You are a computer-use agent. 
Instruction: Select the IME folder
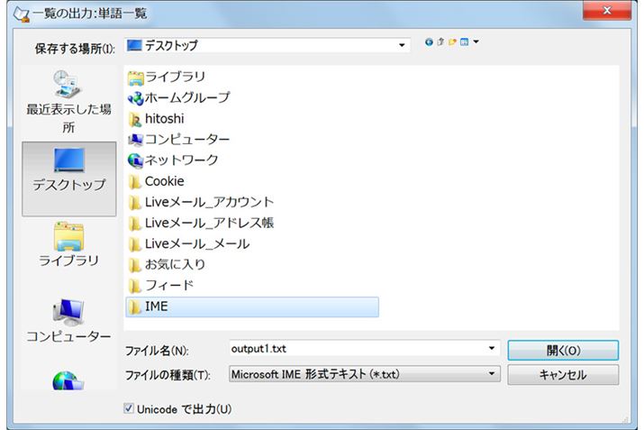point(252,307)
